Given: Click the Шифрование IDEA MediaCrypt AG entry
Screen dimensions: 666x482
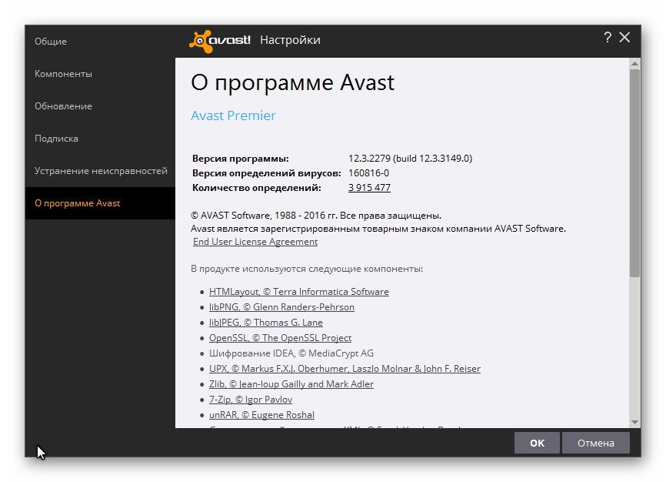Looking at the screenshot, I should 291,353.
